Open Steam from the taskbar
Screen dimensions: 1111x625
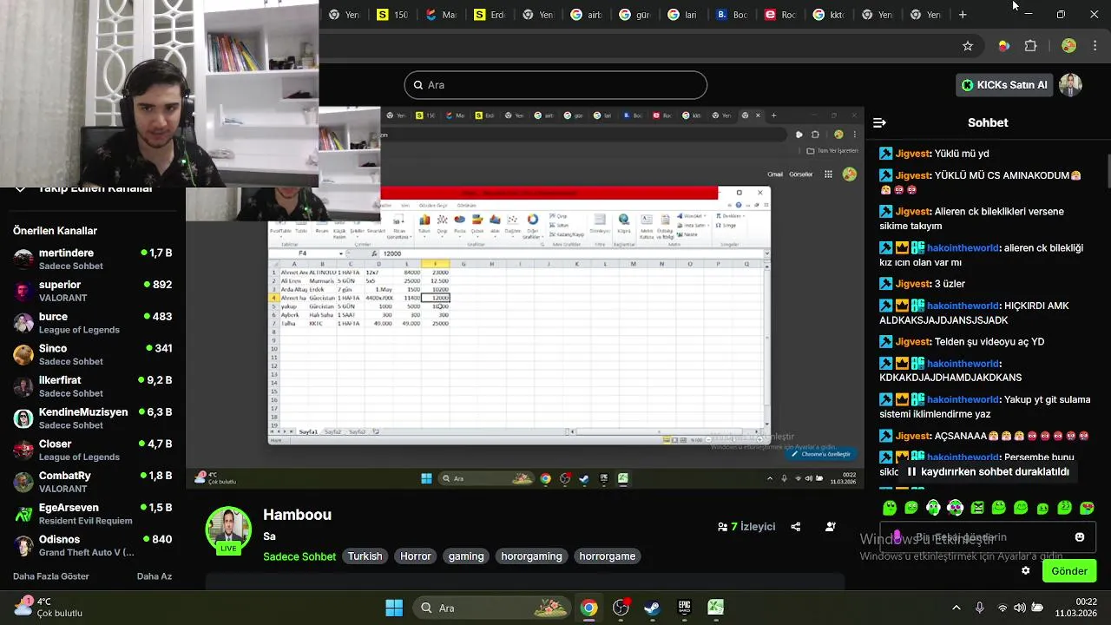[652, 608]
